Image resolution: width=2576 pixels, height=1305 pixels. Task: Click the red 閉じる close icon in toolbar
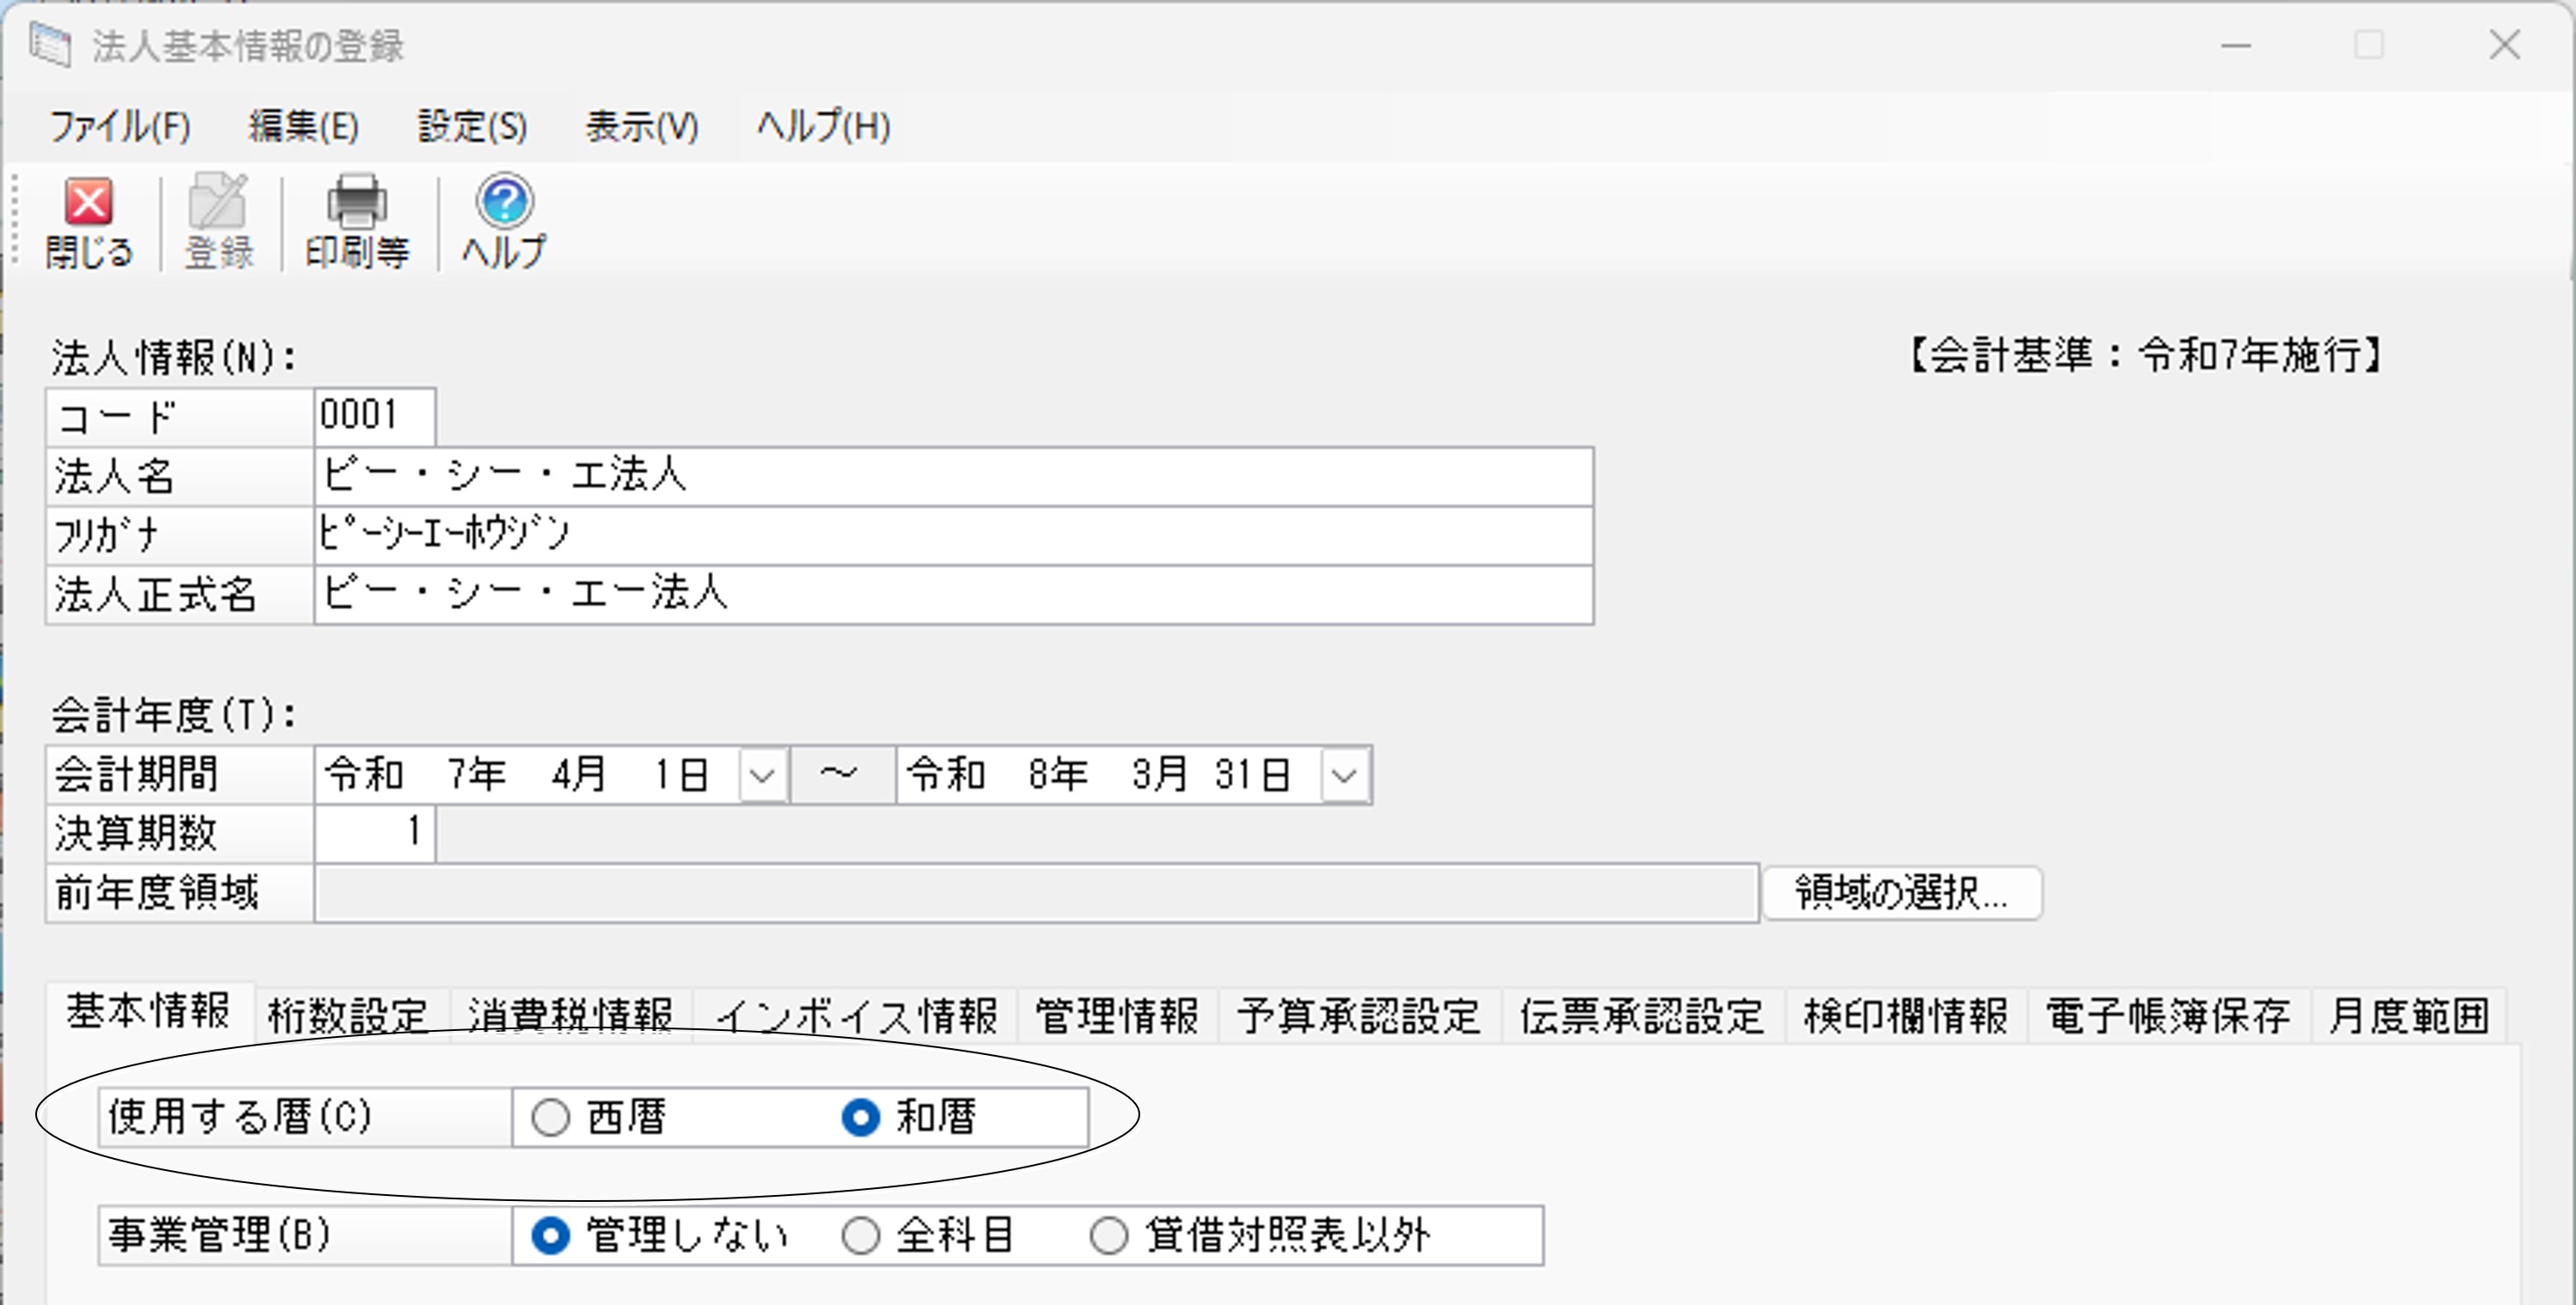(x=89, y=203)
